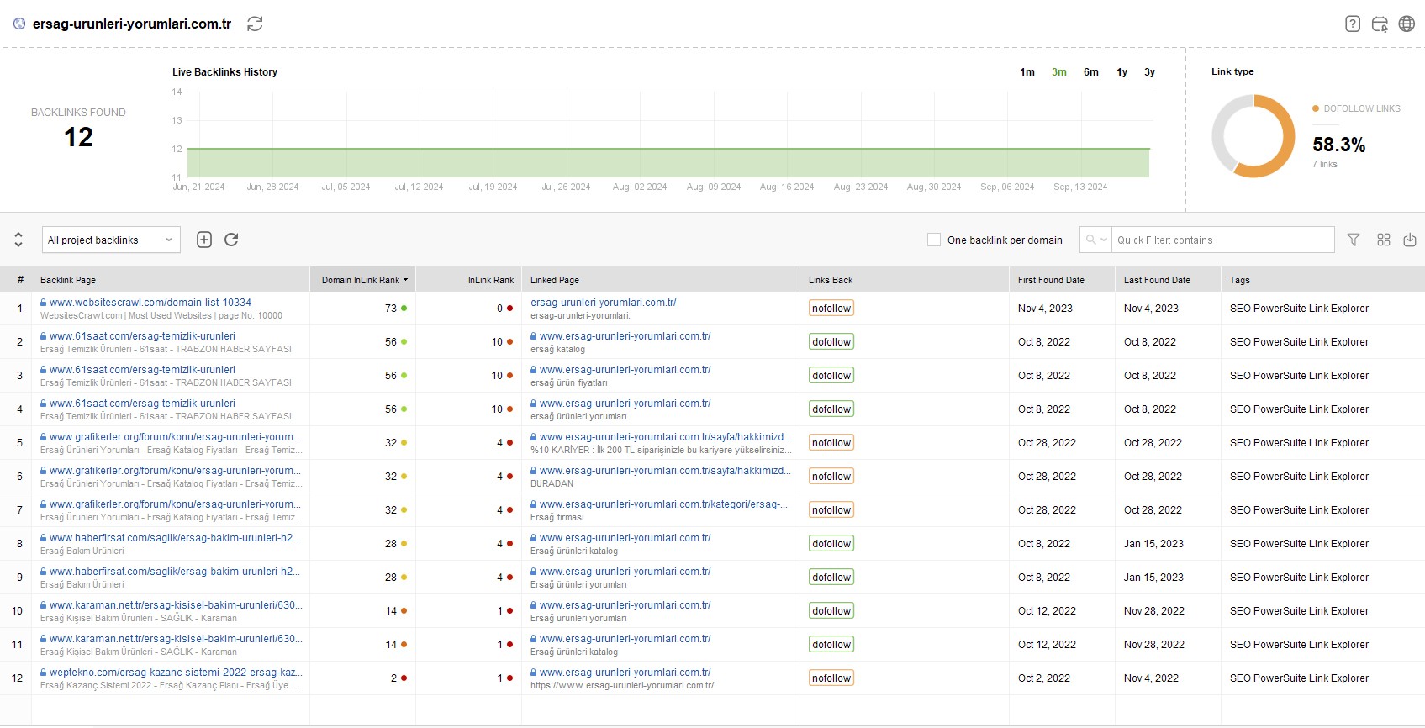Click the nofollow badge in row 12
Screen dimensions: 1425x728
point(831,678)
